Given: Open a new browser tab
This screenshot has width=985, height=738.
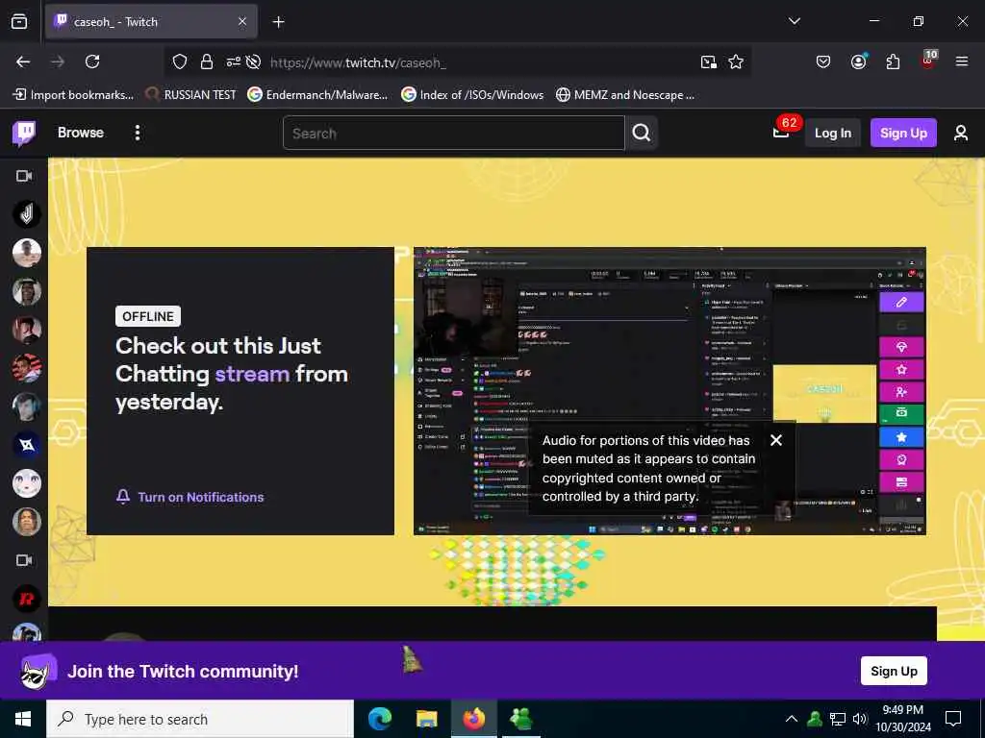Looking at the screenshot, I should pos(278,22).
